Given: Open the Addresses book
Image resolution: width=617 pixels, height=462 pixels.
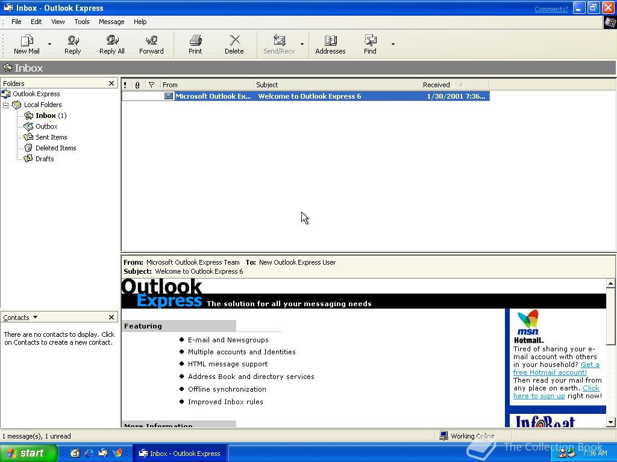Looking at the screenshot, I should coord(330,45).
